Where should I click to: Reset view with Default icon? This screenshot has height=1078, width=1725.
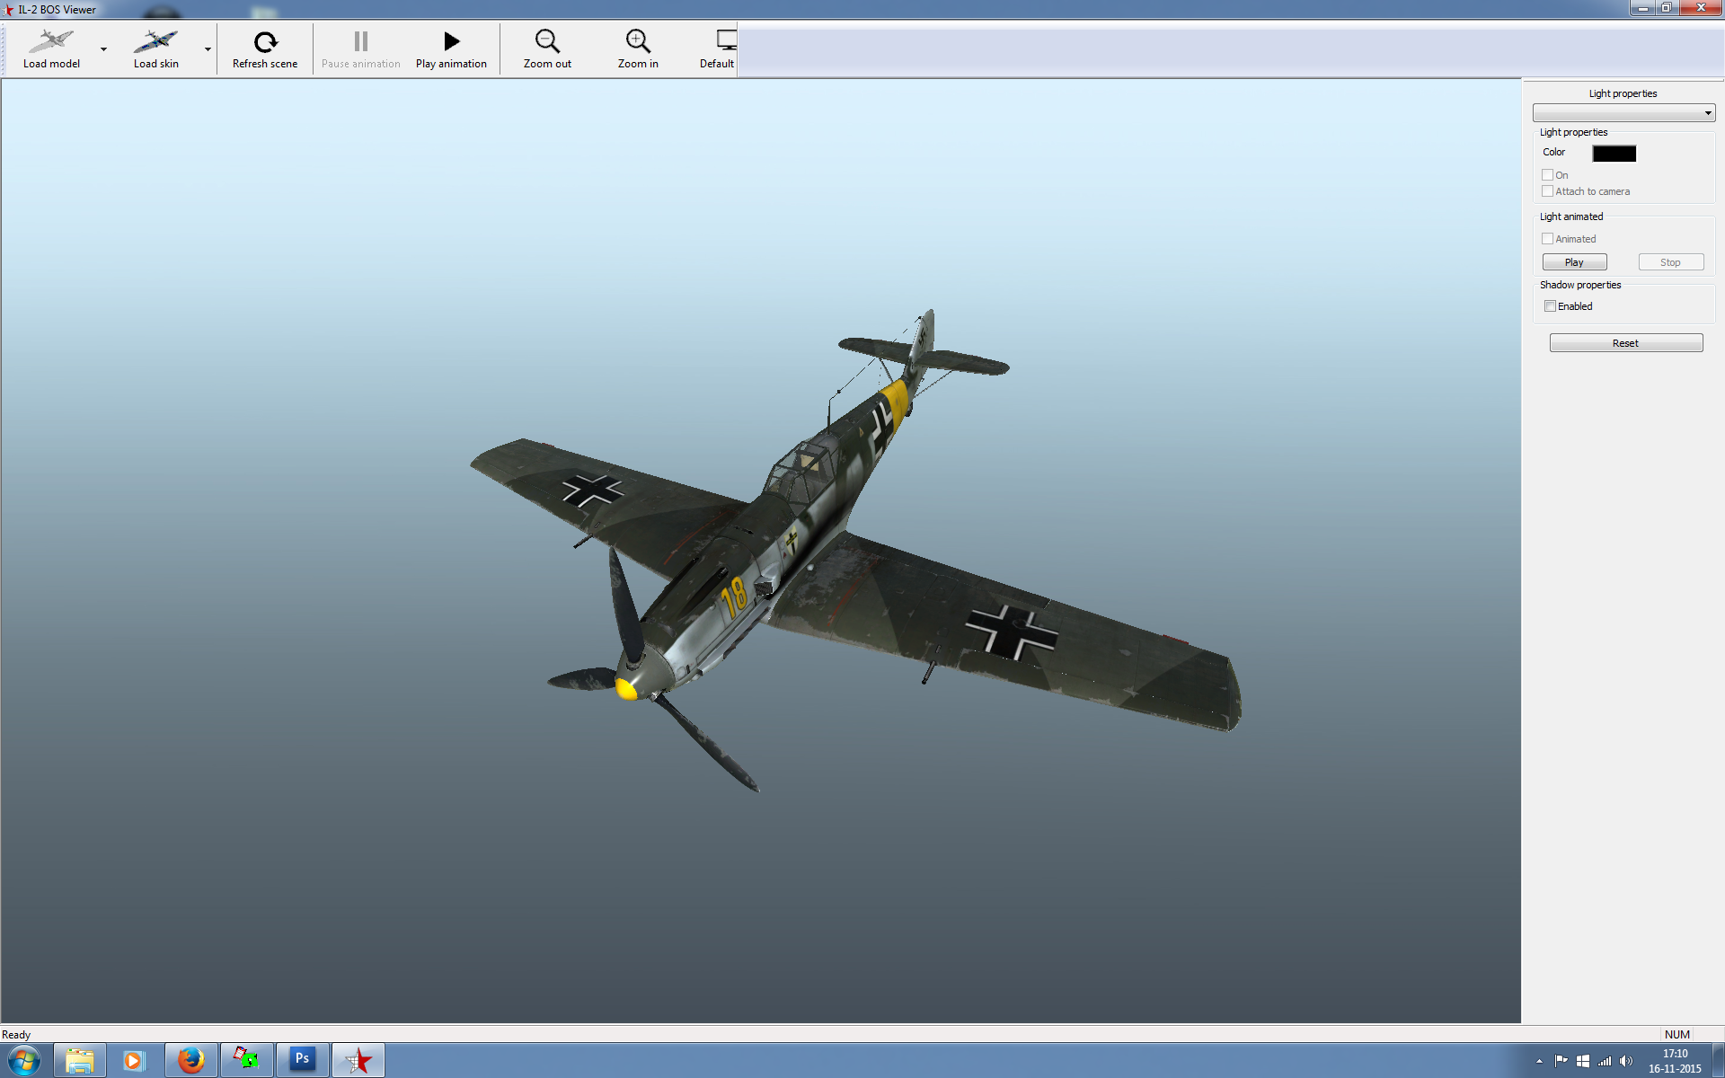click(718, 49)
